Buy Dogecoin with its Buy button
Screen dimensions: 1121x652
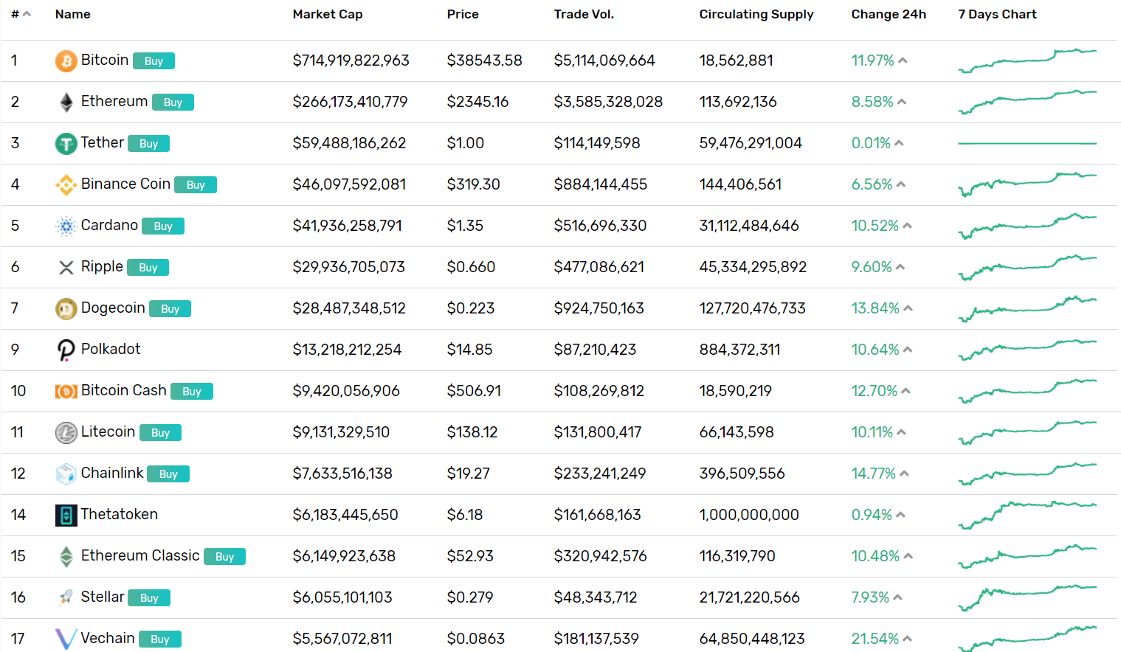(170, 309)
